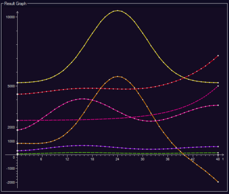Click the origin label '0'
This screenshot has width=229, height=194.
(14, 157)
